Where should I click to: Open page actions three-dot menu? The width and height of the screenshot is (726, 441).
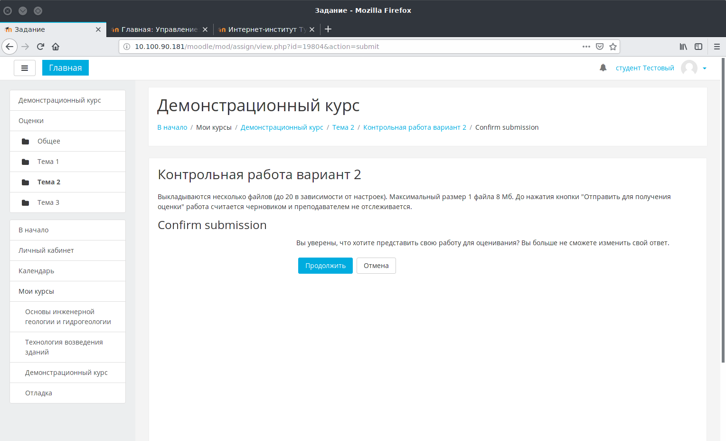click(x=586, y=47)
